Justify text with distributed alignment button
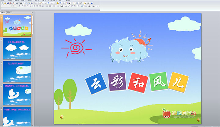This screenshot has height=127, width=220. [42, 6]
